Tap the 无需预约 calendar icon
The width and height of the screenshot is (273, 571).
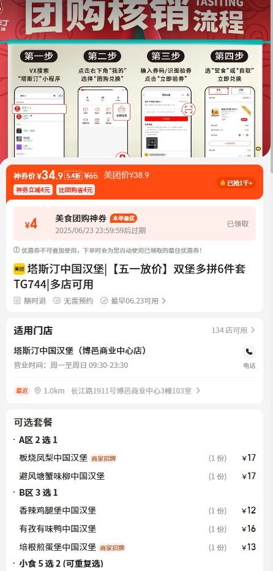pos(57,300)
